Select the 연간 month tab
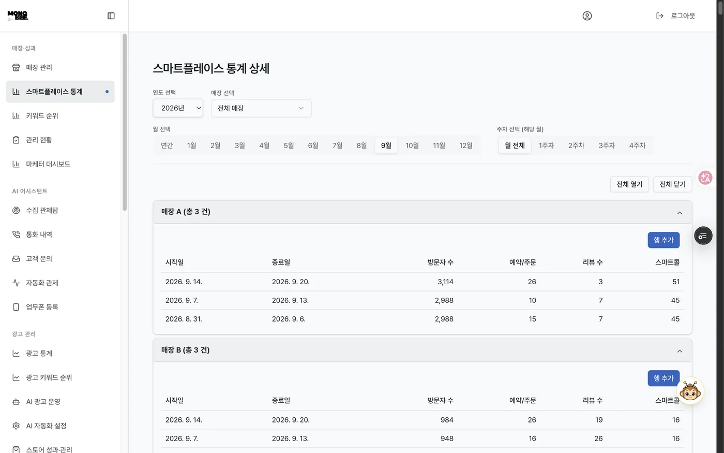The width and height of the screenshot is (724, 453). click(x=167, y=145)
